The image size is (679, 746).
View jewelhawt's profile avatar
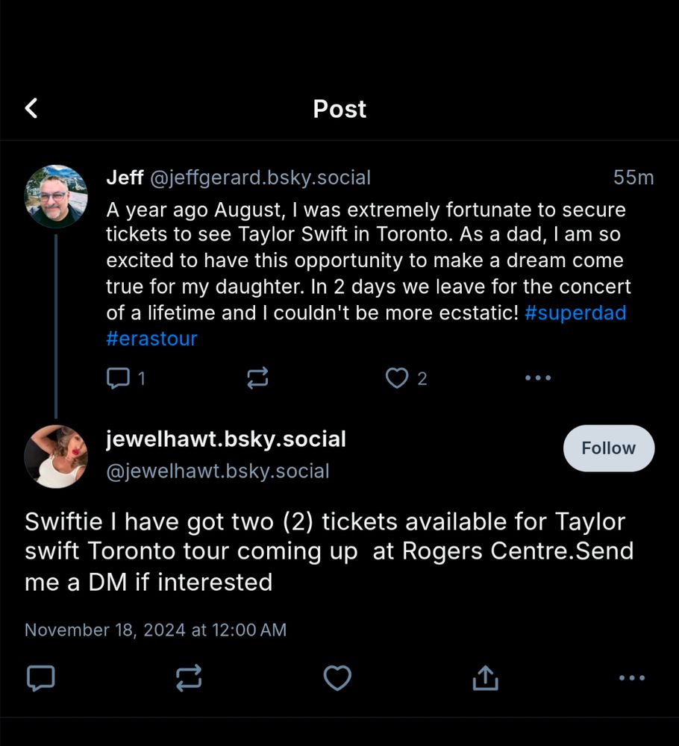tap(56, 457)
